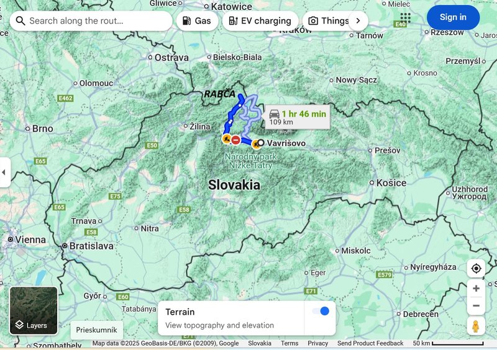Focus the Search along the route field
Image resolution: width=497 pixels, height=350 pixels.
pos(91,21)
